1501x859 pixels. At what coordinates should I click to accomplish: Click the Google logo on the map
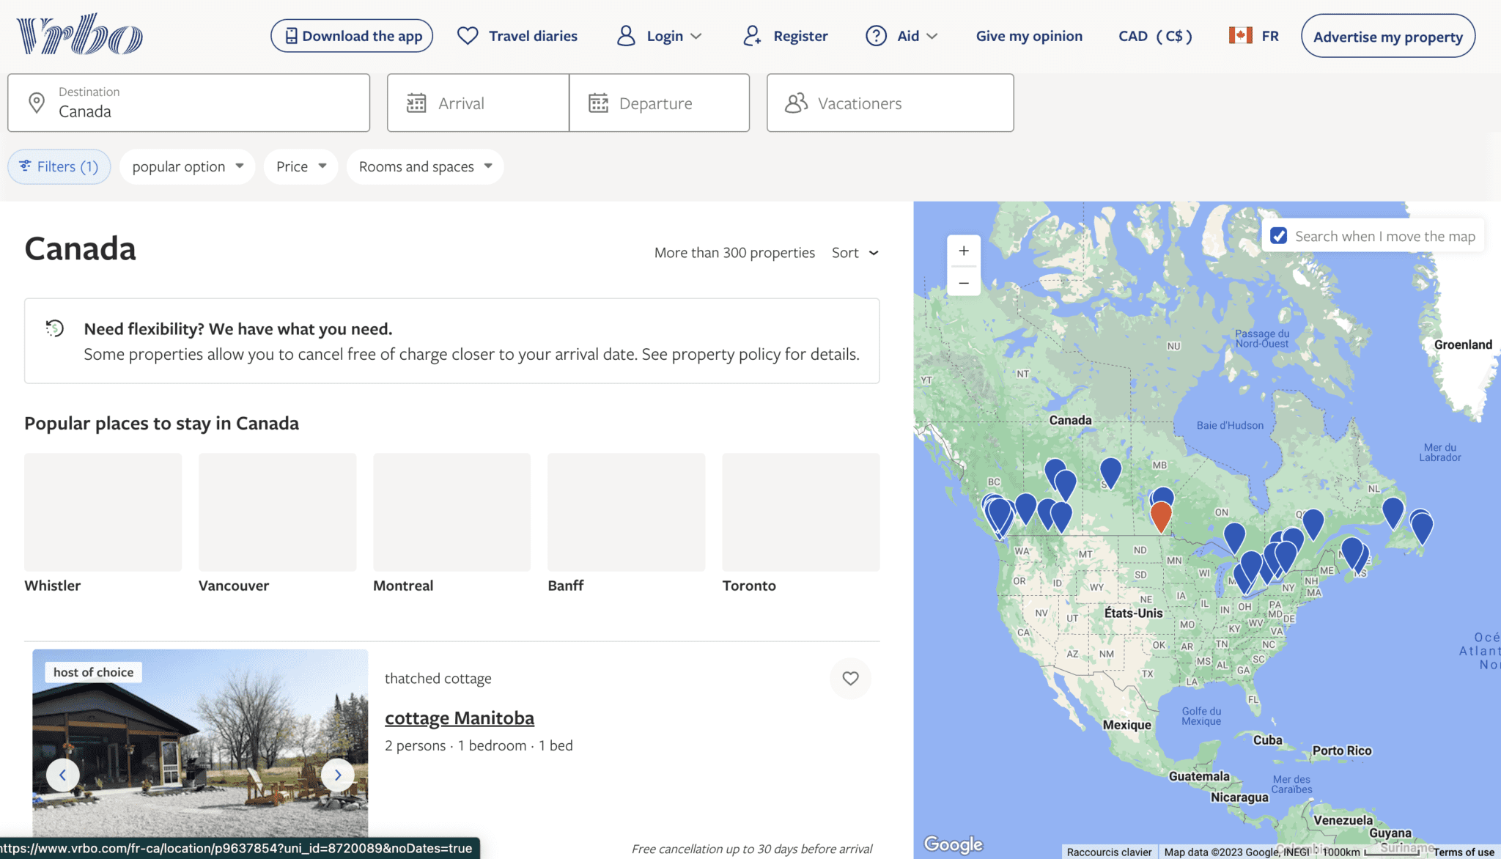point(953,844)
